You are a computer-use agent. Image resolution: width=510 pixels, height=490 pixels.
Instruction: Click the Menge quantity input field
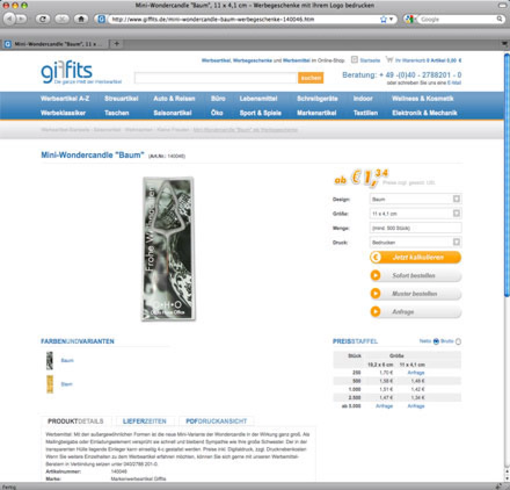pos(415,228)
